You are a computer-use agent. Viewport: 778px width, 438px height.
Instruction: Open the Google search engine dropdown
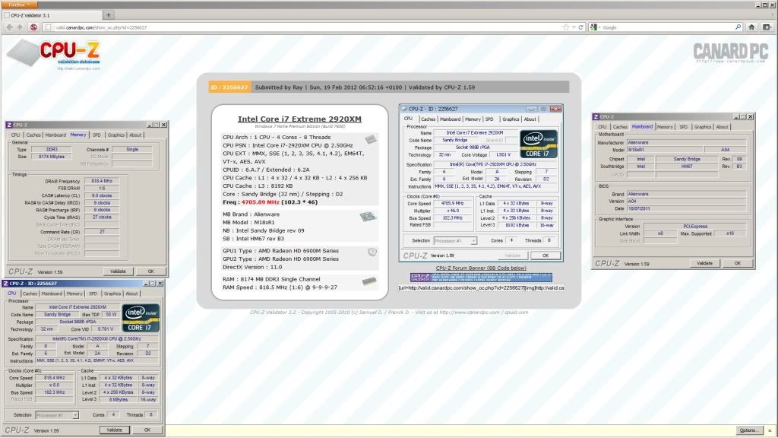594,27
